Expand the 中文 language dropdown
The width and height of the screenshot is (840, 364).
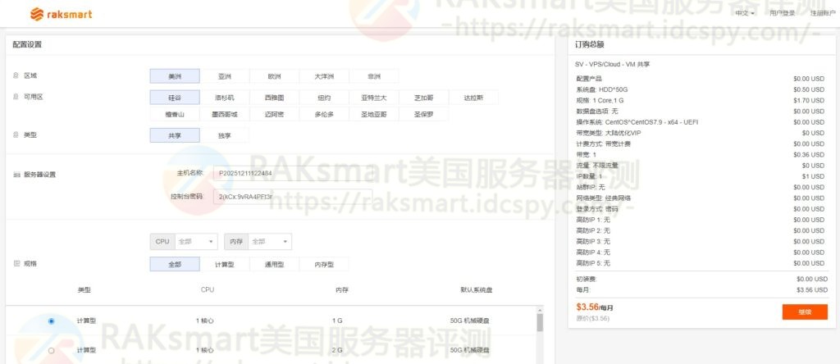tap(745, 13)
